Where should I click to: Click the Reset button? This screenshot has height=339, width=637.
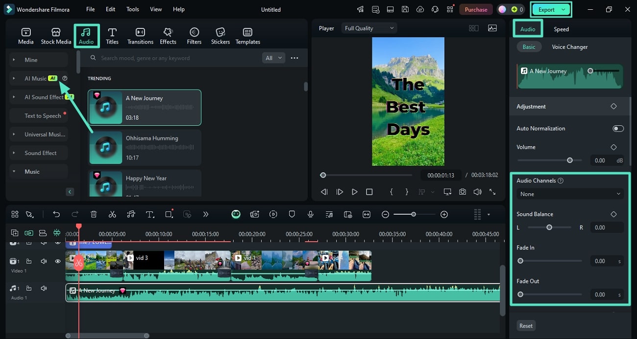[x=526, y=326]
